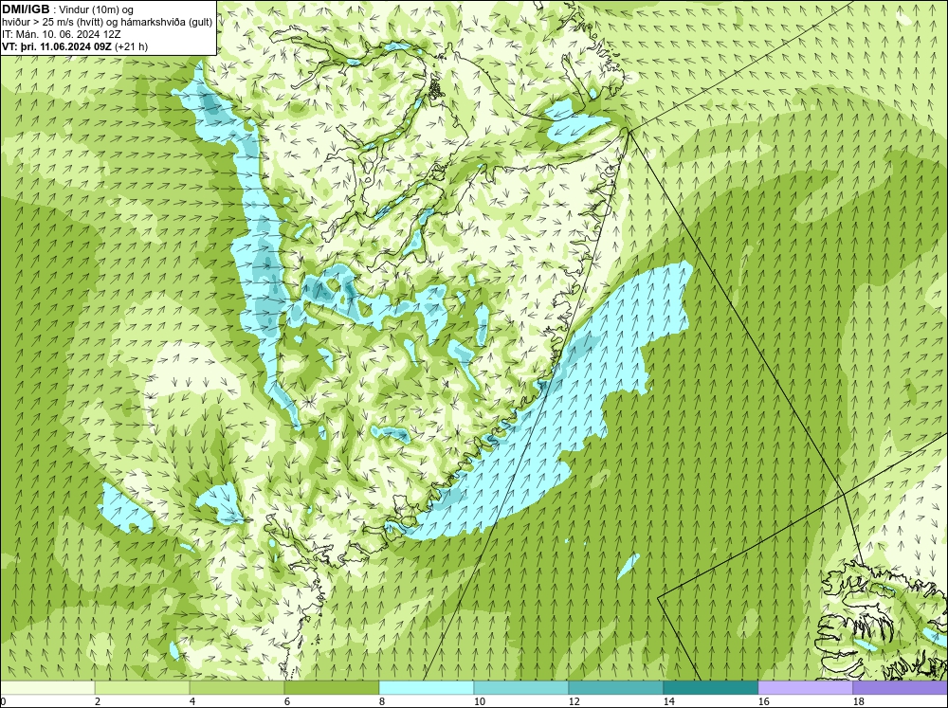Click the 16-18 m/s lavender legend swatch
948x708 pixels.
click(x=805, y=687)
